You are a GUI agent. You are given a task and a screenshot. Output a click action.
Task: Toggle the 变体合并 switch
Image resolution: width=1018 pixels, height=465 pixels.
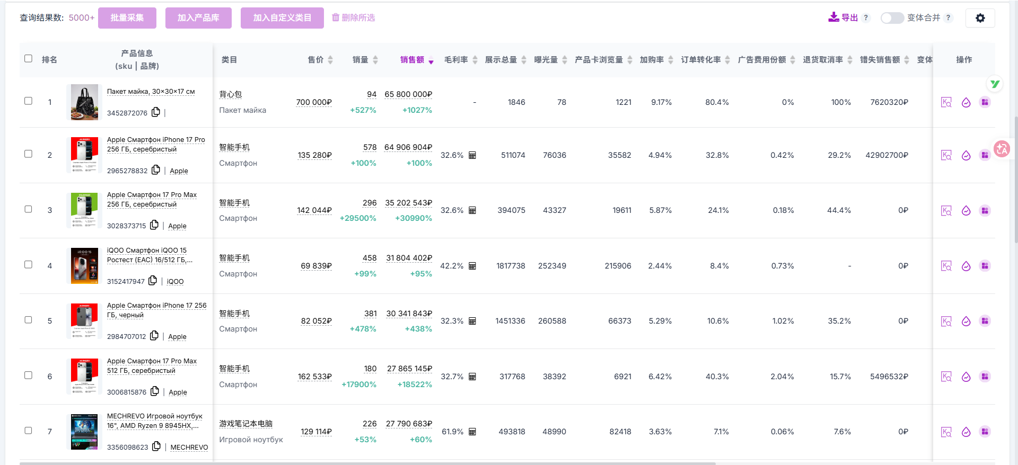[x=892, y=18]
